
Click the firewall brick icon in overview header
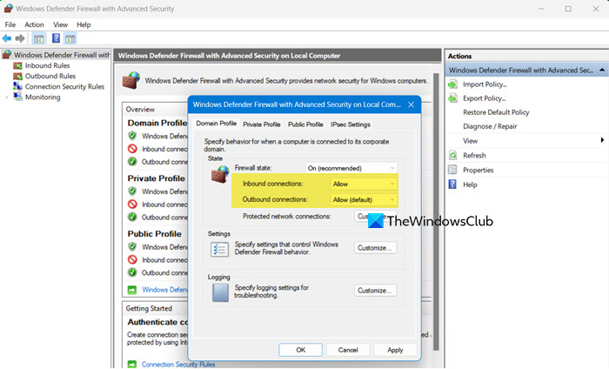tap(130, 80)
